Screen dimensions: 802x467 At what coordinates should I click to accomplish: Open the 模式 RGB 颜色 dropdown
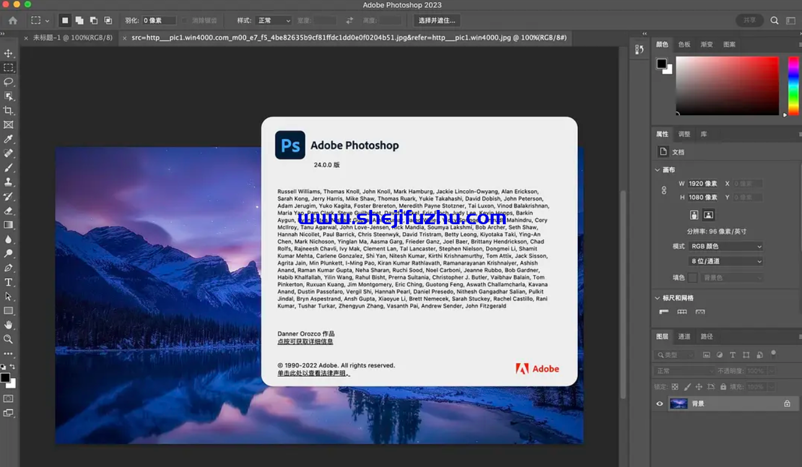[726, 247]
